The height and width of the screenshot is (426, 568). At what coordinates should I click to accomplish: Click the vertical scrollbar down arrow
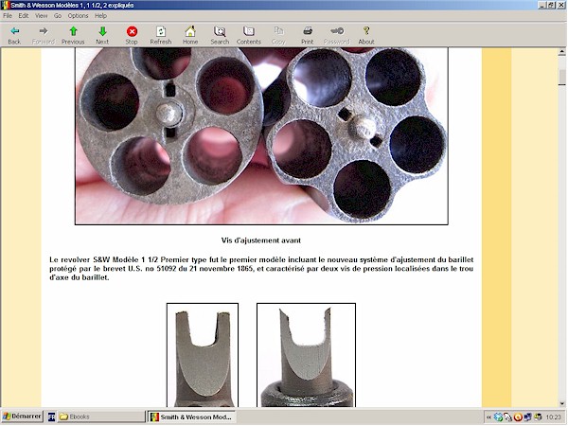tap(561, 403)
